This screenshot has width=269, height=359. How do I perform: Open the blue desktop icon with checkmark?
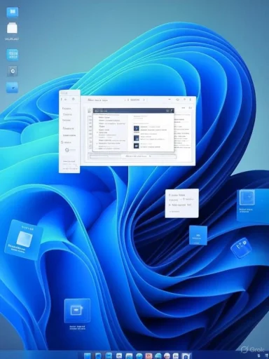click(12, 88)
